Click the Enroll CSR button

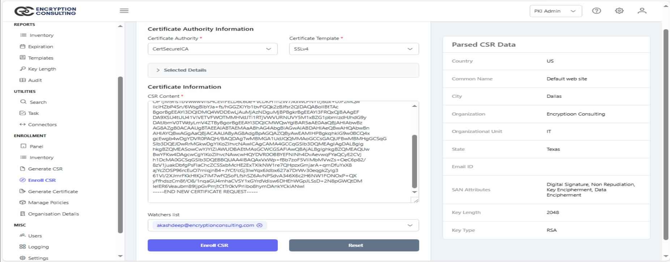click(x=213, y=245)
